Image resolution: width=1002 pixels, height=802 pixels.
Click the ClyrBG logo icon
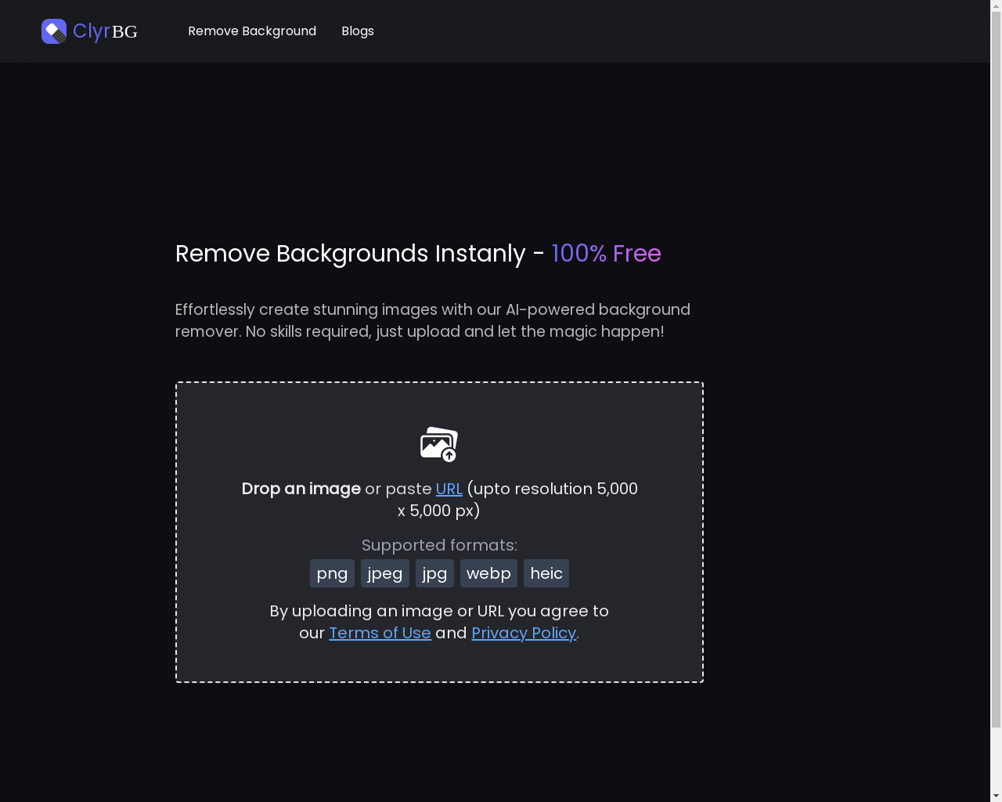coord(54,31)
